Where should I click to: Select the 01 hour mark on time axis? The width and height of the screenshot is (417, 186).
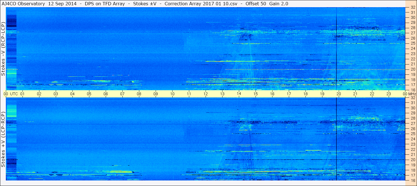[22, 94]
